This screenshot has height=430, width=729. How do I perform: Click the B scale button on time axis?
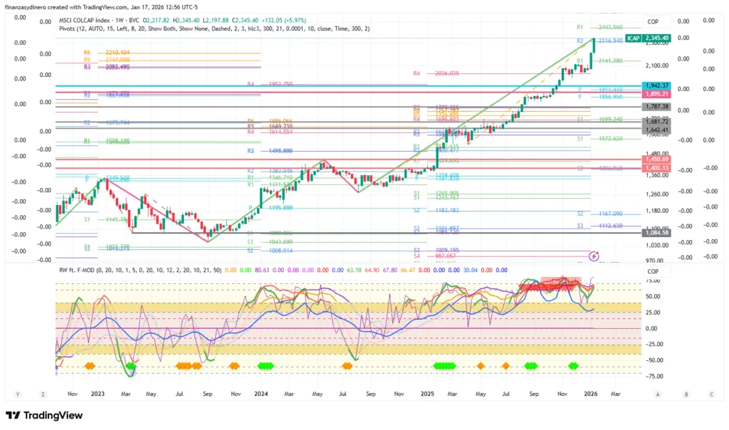tap(685, 393)
